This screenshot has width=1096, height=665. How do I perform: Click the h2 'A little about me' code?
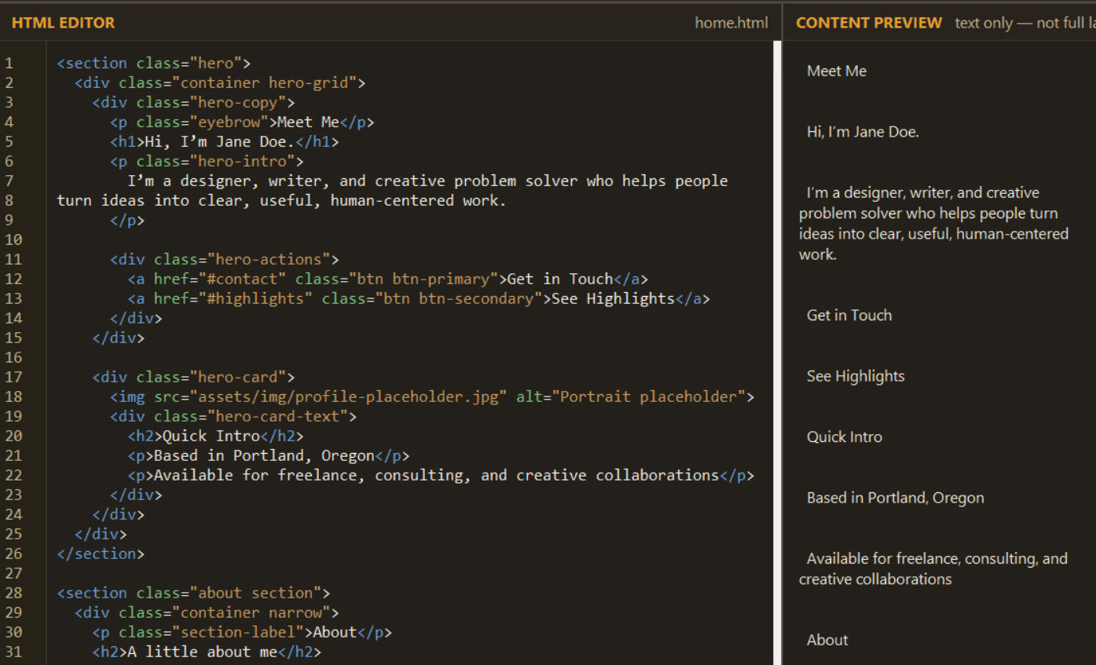tap(207, 652)
